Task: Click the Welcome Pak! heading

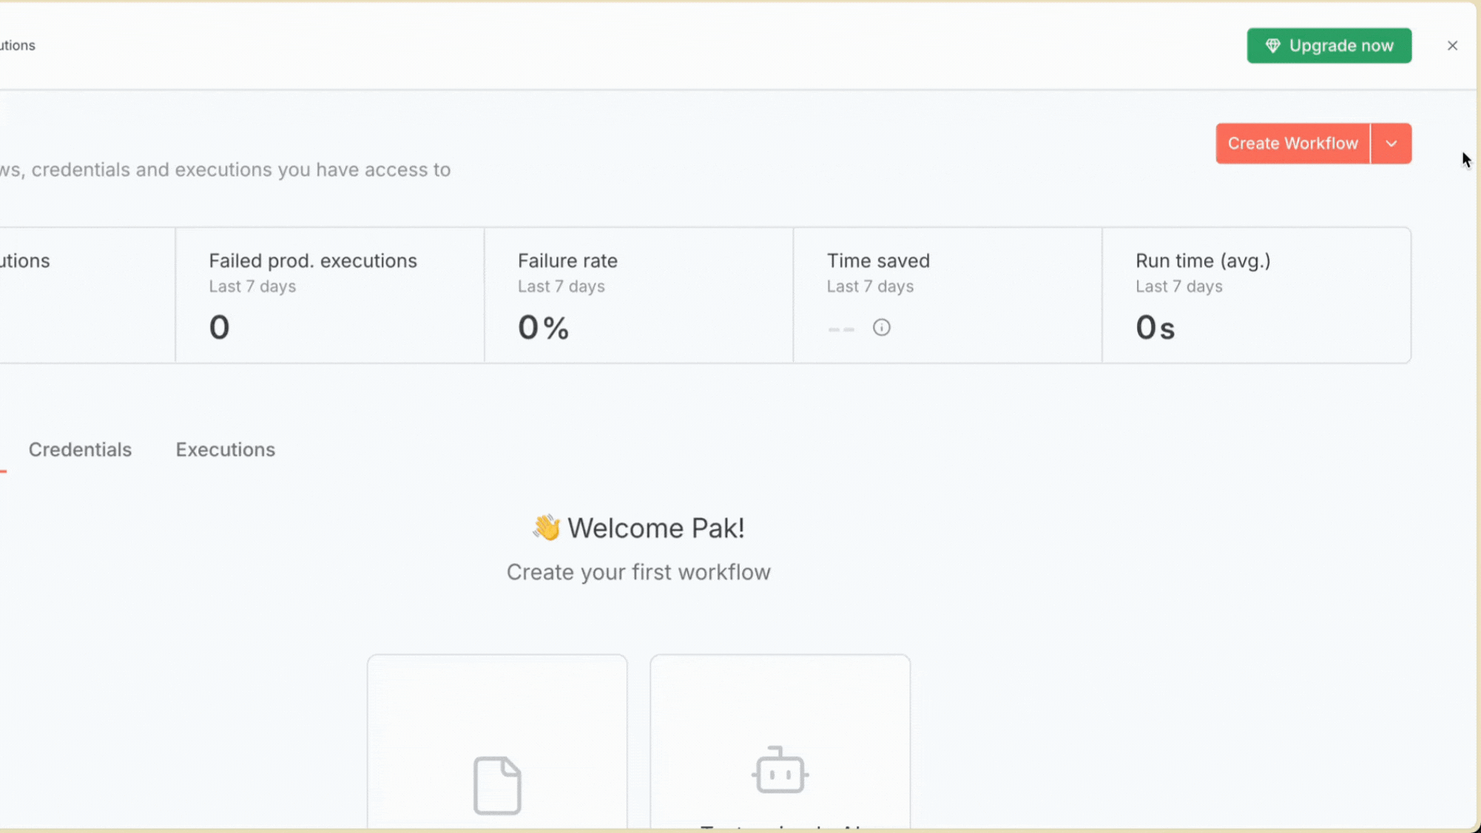Action: tap(656, 528)
